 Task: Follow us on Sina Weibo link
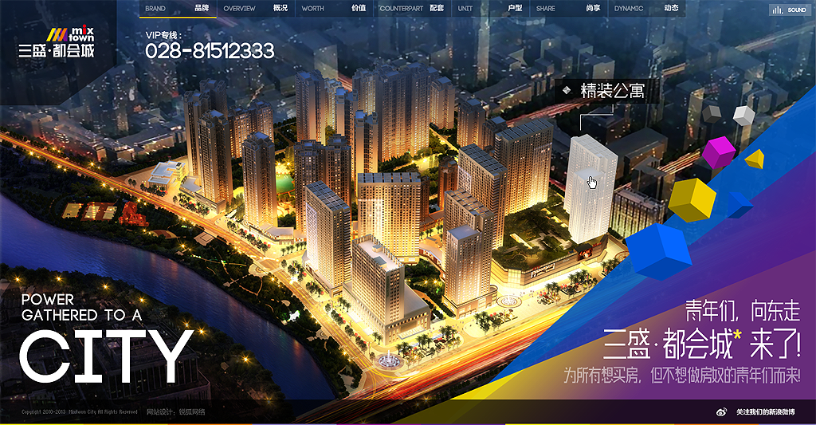pos(765,411)
